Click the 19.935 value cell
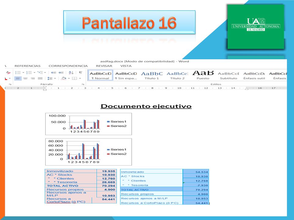The image size is (294, 220). coord(107,171)
